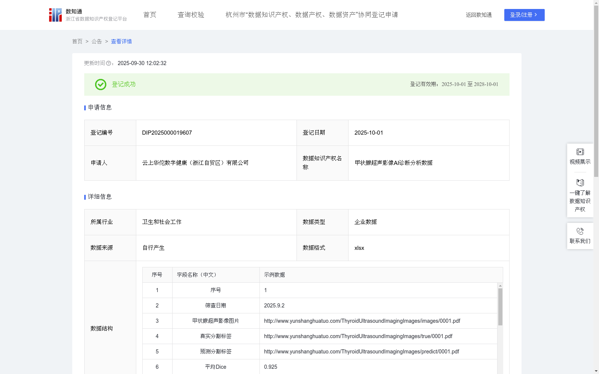Go to 首页 in top navigation
Image resolution: width=599 pixels, height=374 pixels.
coord(150,15)
